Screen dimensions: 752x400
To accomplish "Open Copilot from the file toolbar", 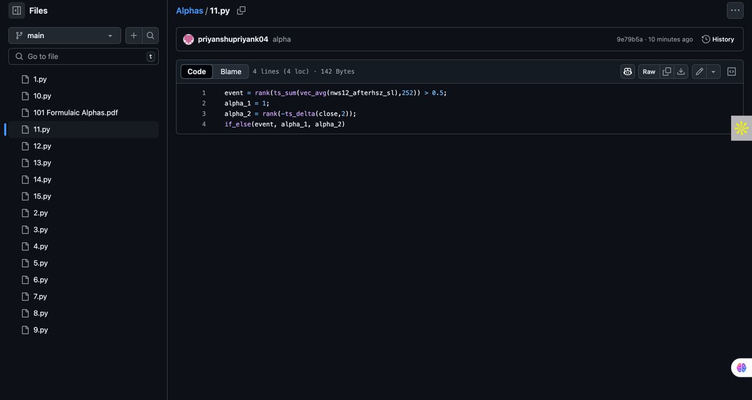I will 628,71.
